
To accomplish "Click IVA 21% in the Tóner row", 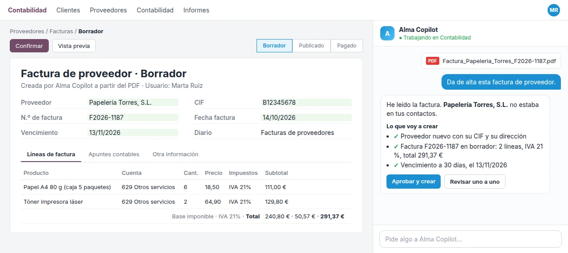I will click(x=240, y=202).
